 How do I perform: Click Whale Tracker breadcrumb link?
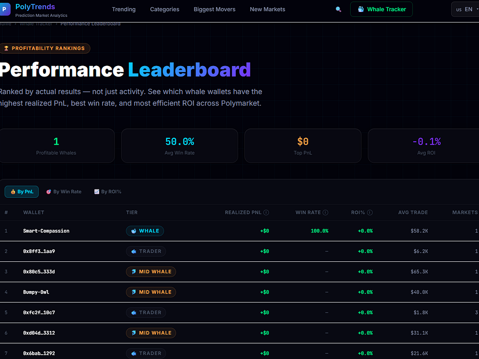(36, 24)
